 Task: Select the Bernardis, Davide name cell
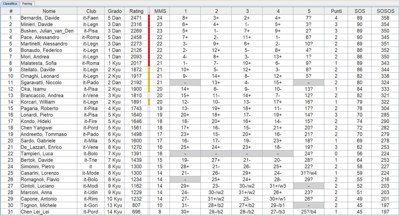click(x=49, y=18)
